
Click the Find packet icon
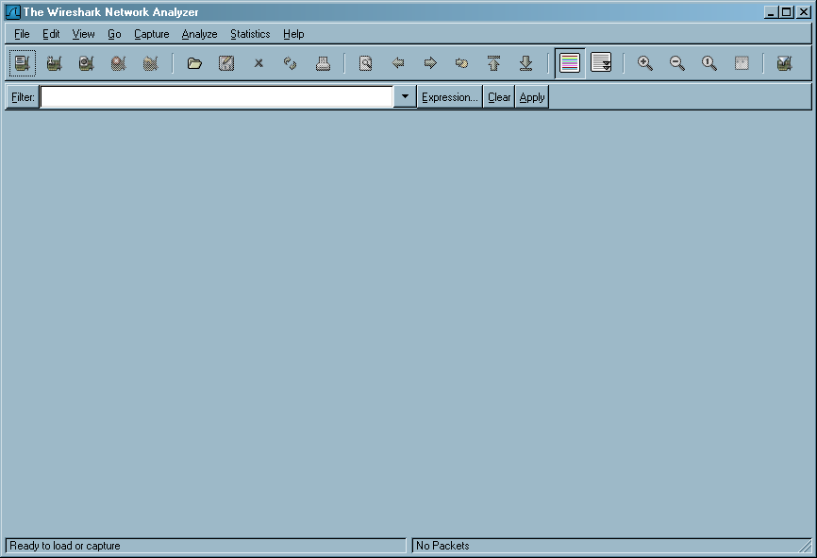pos(366,63)
